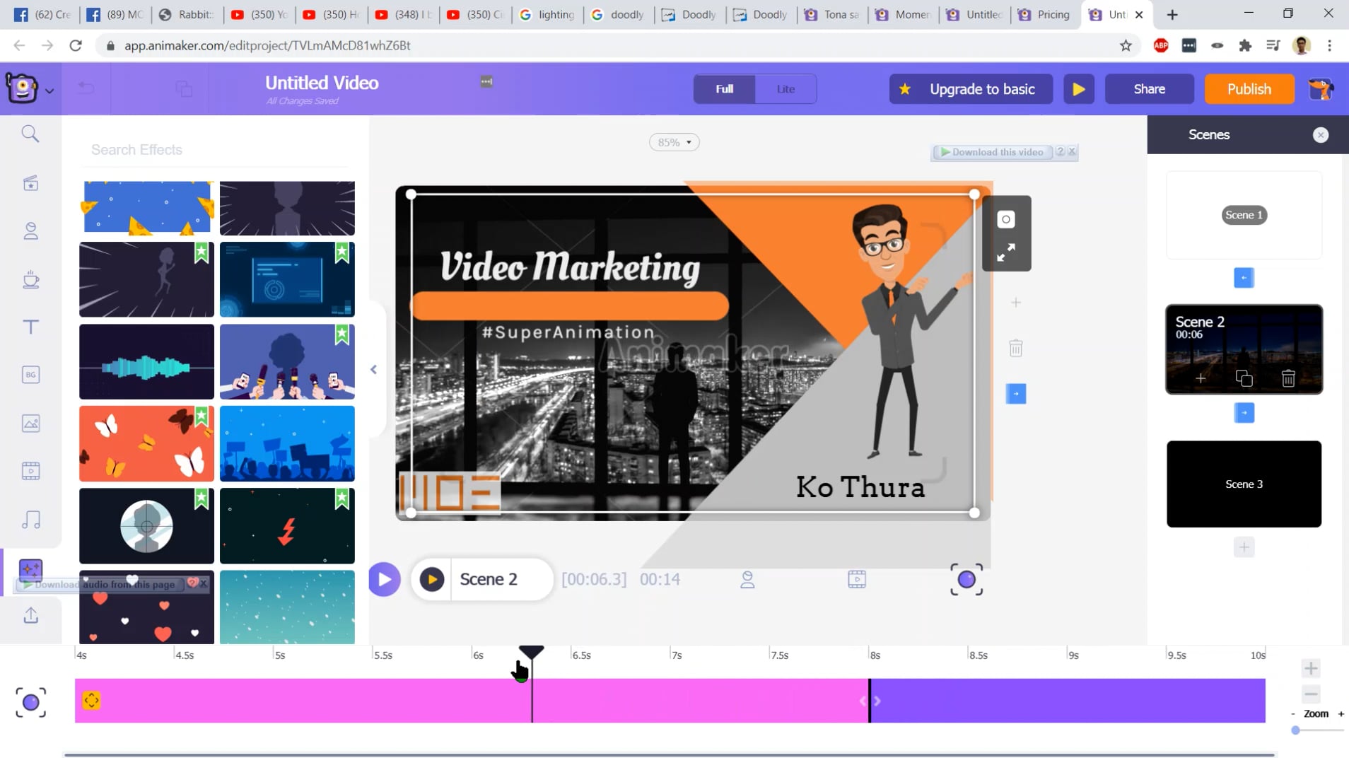Viewport: 1349px width, 758px height.
Task: Open the Upload icon in sidebar
Action: click(30, 615)
